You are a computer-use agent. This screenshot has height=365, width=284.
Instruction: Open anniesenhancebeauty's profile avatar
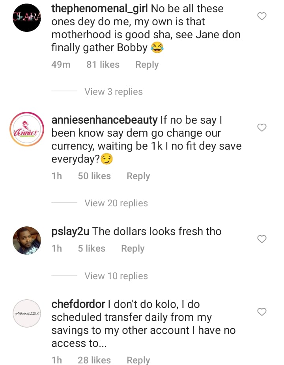click(x=27, y=130)
